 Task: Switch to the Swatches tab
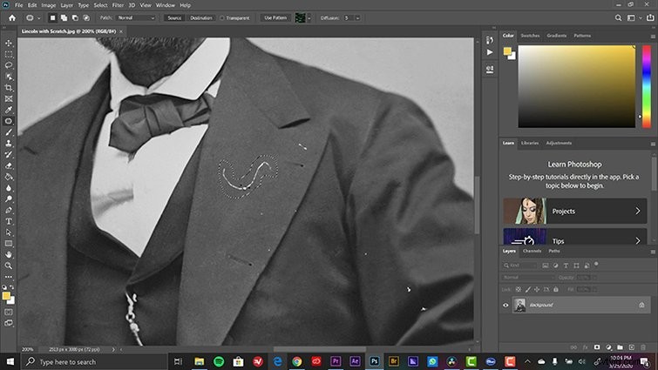tap(530, 36)
